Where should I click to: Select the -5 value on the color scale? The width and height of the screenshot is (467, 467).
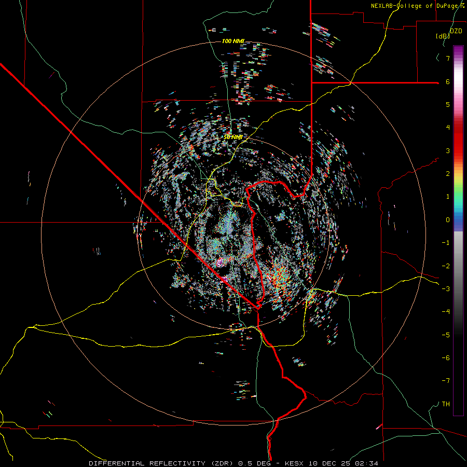point(446,335)
